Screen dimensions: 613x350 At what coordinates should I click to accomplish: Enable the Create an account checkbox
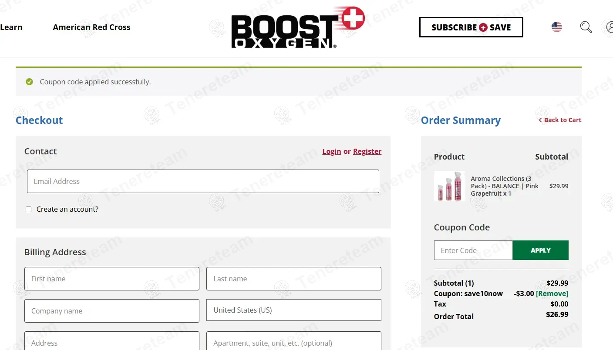[29, 210]
